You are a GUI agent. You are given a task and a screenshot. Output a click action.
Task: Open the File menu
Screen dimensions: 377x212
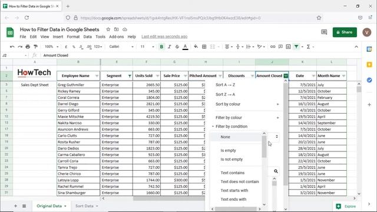tap(23, 37)
